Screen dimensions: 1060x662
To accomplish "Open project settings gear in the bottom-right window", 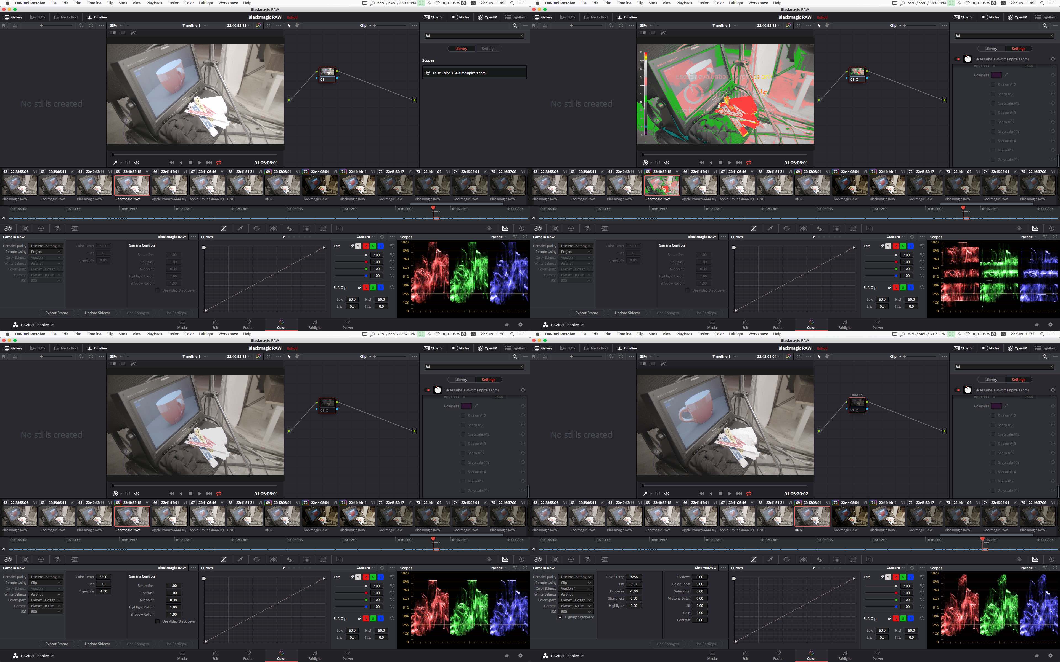I will [x=1050, y=656].
